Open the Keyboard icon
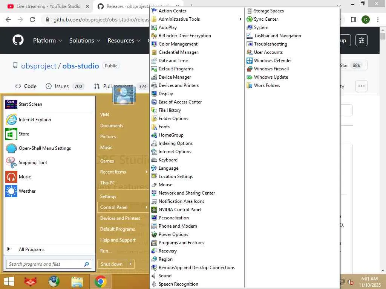This screenshot has height=289, width=386. point(154,160)
